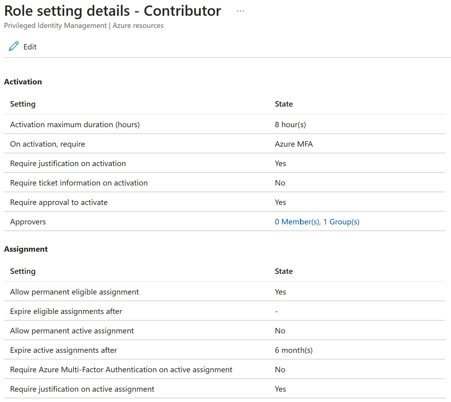451x402 pixels.
Task: Click Require ticket information on activation setting
Action: pos(79,183)
